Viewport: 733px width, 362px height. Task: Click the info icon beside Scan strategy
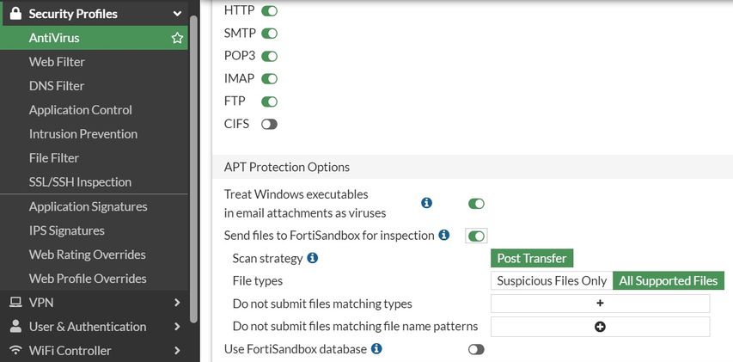(313, 257)
